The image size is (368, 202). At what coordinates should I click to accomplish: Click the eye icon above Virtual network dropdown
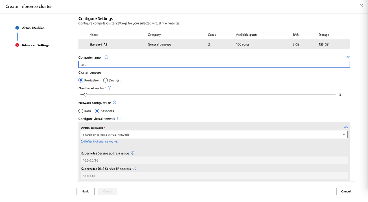coord(346,127)
